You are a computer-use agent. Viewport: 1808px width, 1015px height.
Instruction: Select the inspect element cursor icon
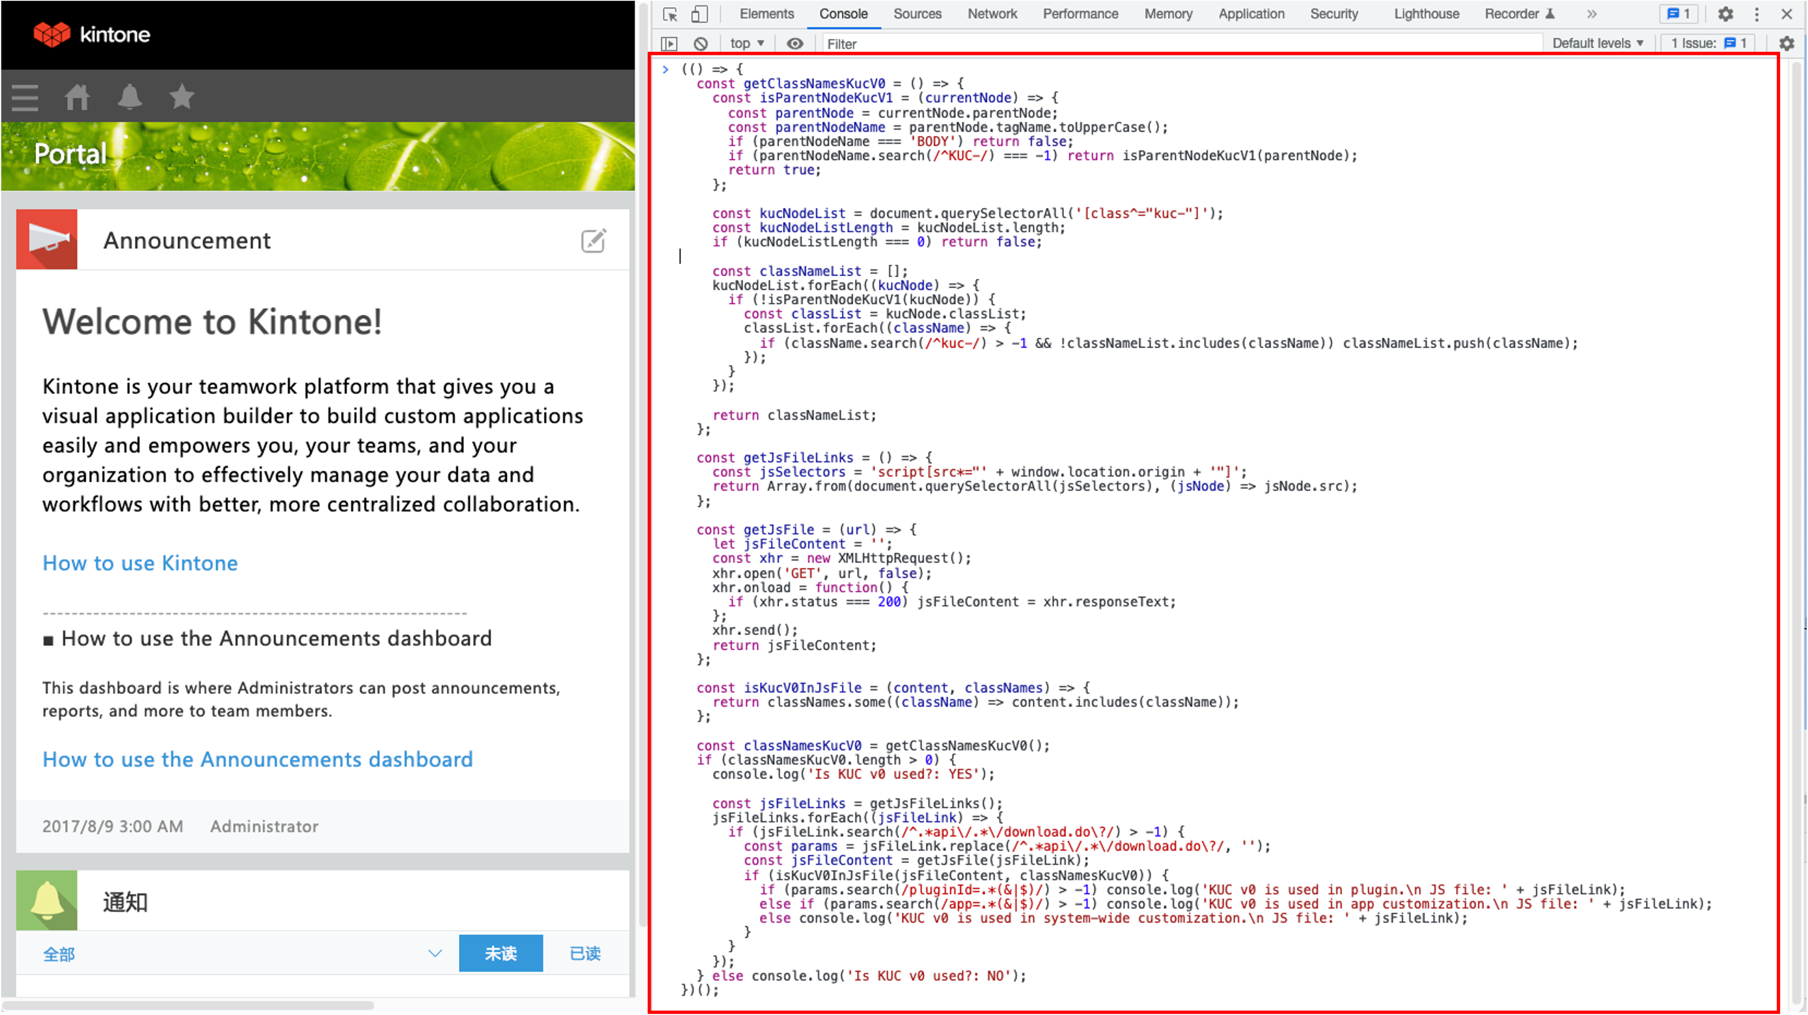(x=669, y=14)
